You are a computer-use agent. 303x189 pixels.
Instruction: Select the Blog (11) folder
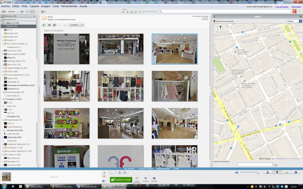click(11, 58)
